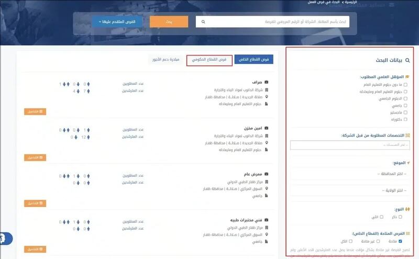This screenshot has width=419, height=259.
Task: Click the ممرض عام job title
Action: [x=253, y=174]
